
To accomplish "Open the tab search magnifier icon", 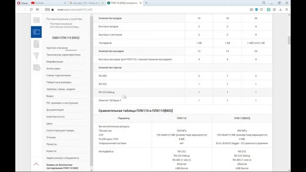I will tap(264, 3).
